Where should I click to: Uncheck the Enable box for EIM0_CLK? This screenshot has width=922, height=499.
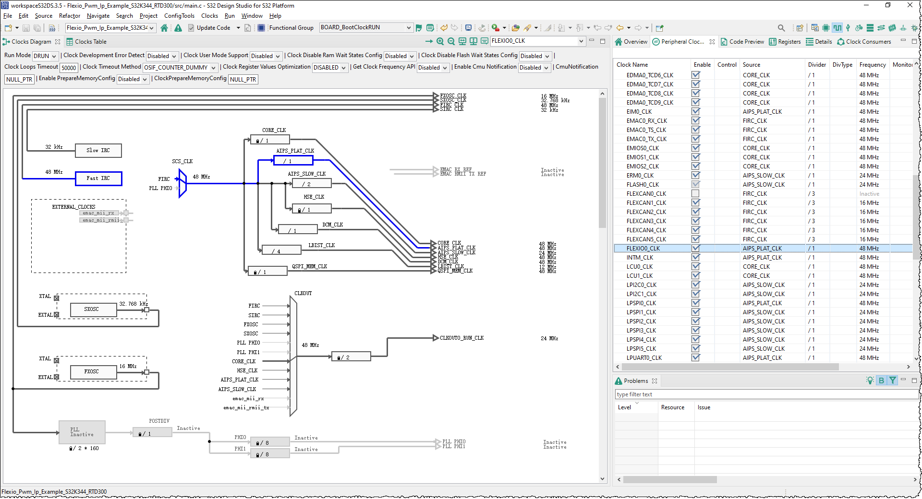pos(695,112)
